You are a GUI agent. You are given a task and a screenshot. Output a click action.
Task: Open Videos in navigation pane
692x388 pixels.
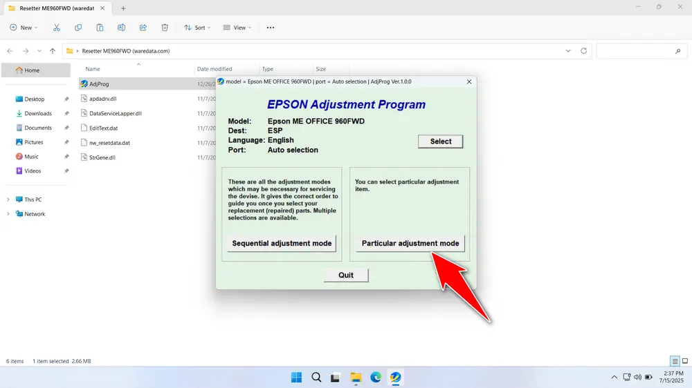coord(33,171)
